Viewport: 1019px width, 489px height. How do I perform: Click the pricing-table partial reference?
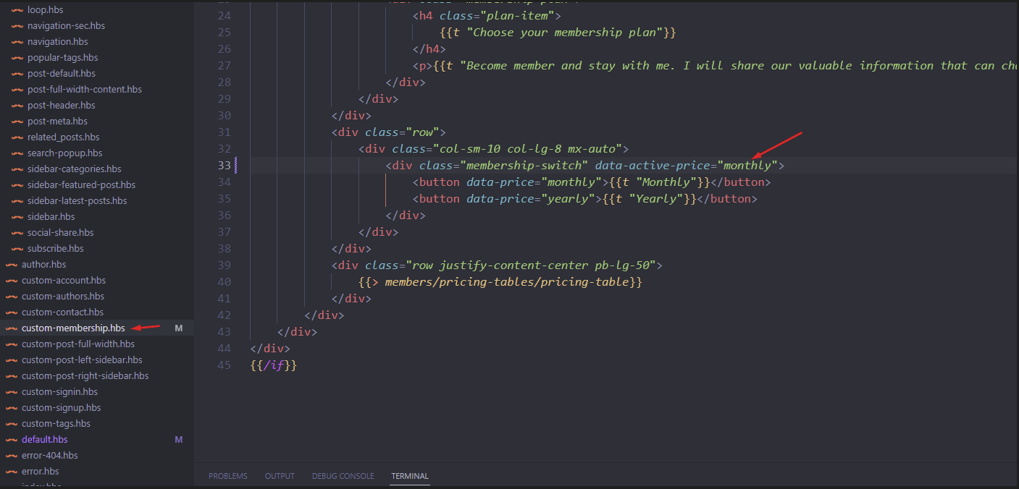[x=500, y=281]
